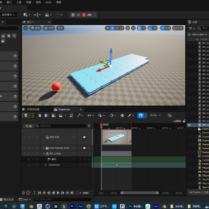Select the translate gizmo tool in viewport
The image size is (209, 209).
(x=112, y=28)
